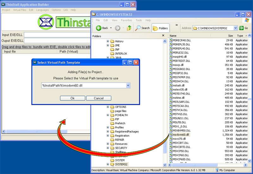Select the SYSTEM folder icon

coord(112,160)
